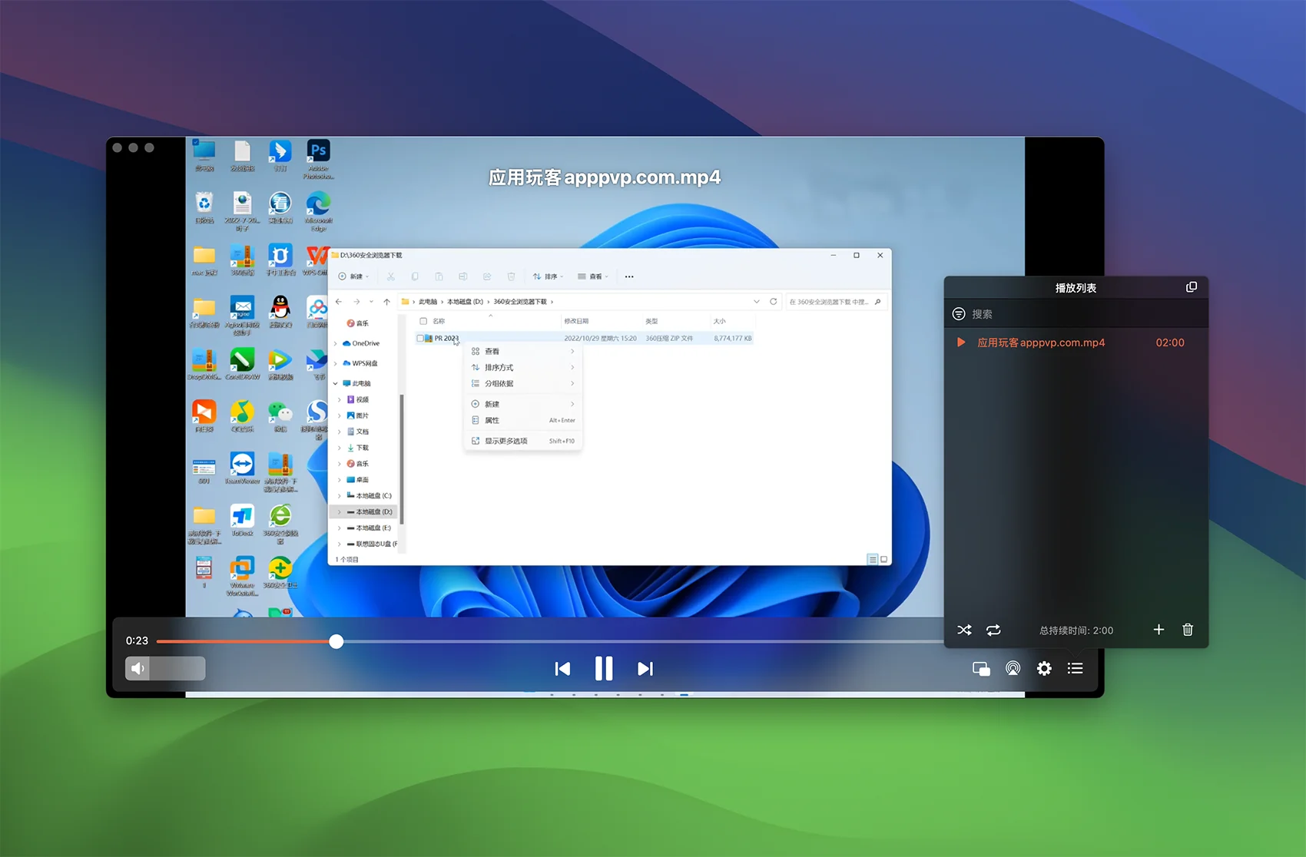Click the Cut scissors icon in Explorer toolbar
The image size is (1306, 857).
pyautogui.click(x=391, y=276)
